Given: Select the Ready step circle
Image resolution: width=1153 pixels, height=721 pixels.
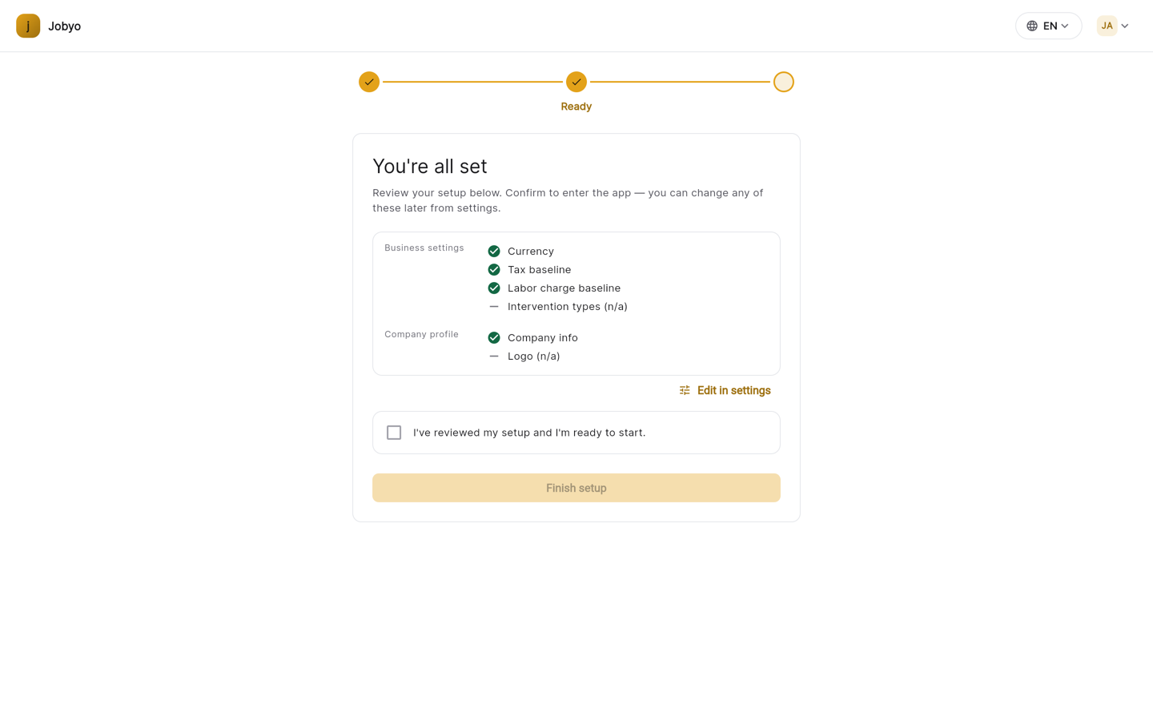Looking at the screenshot, I should point(576,82).
